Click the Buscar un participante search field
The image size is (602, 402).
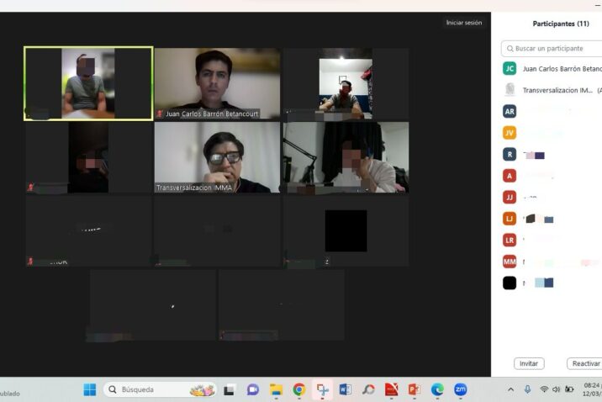[x=555, y=49]
